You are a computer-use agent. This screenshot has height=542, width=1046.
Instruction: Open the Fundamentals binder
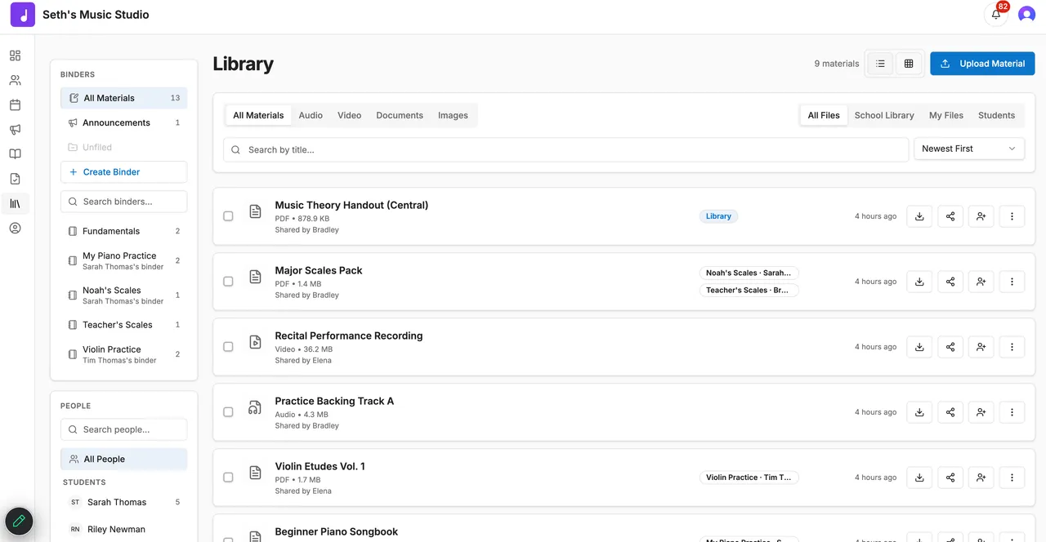point(123,231)
